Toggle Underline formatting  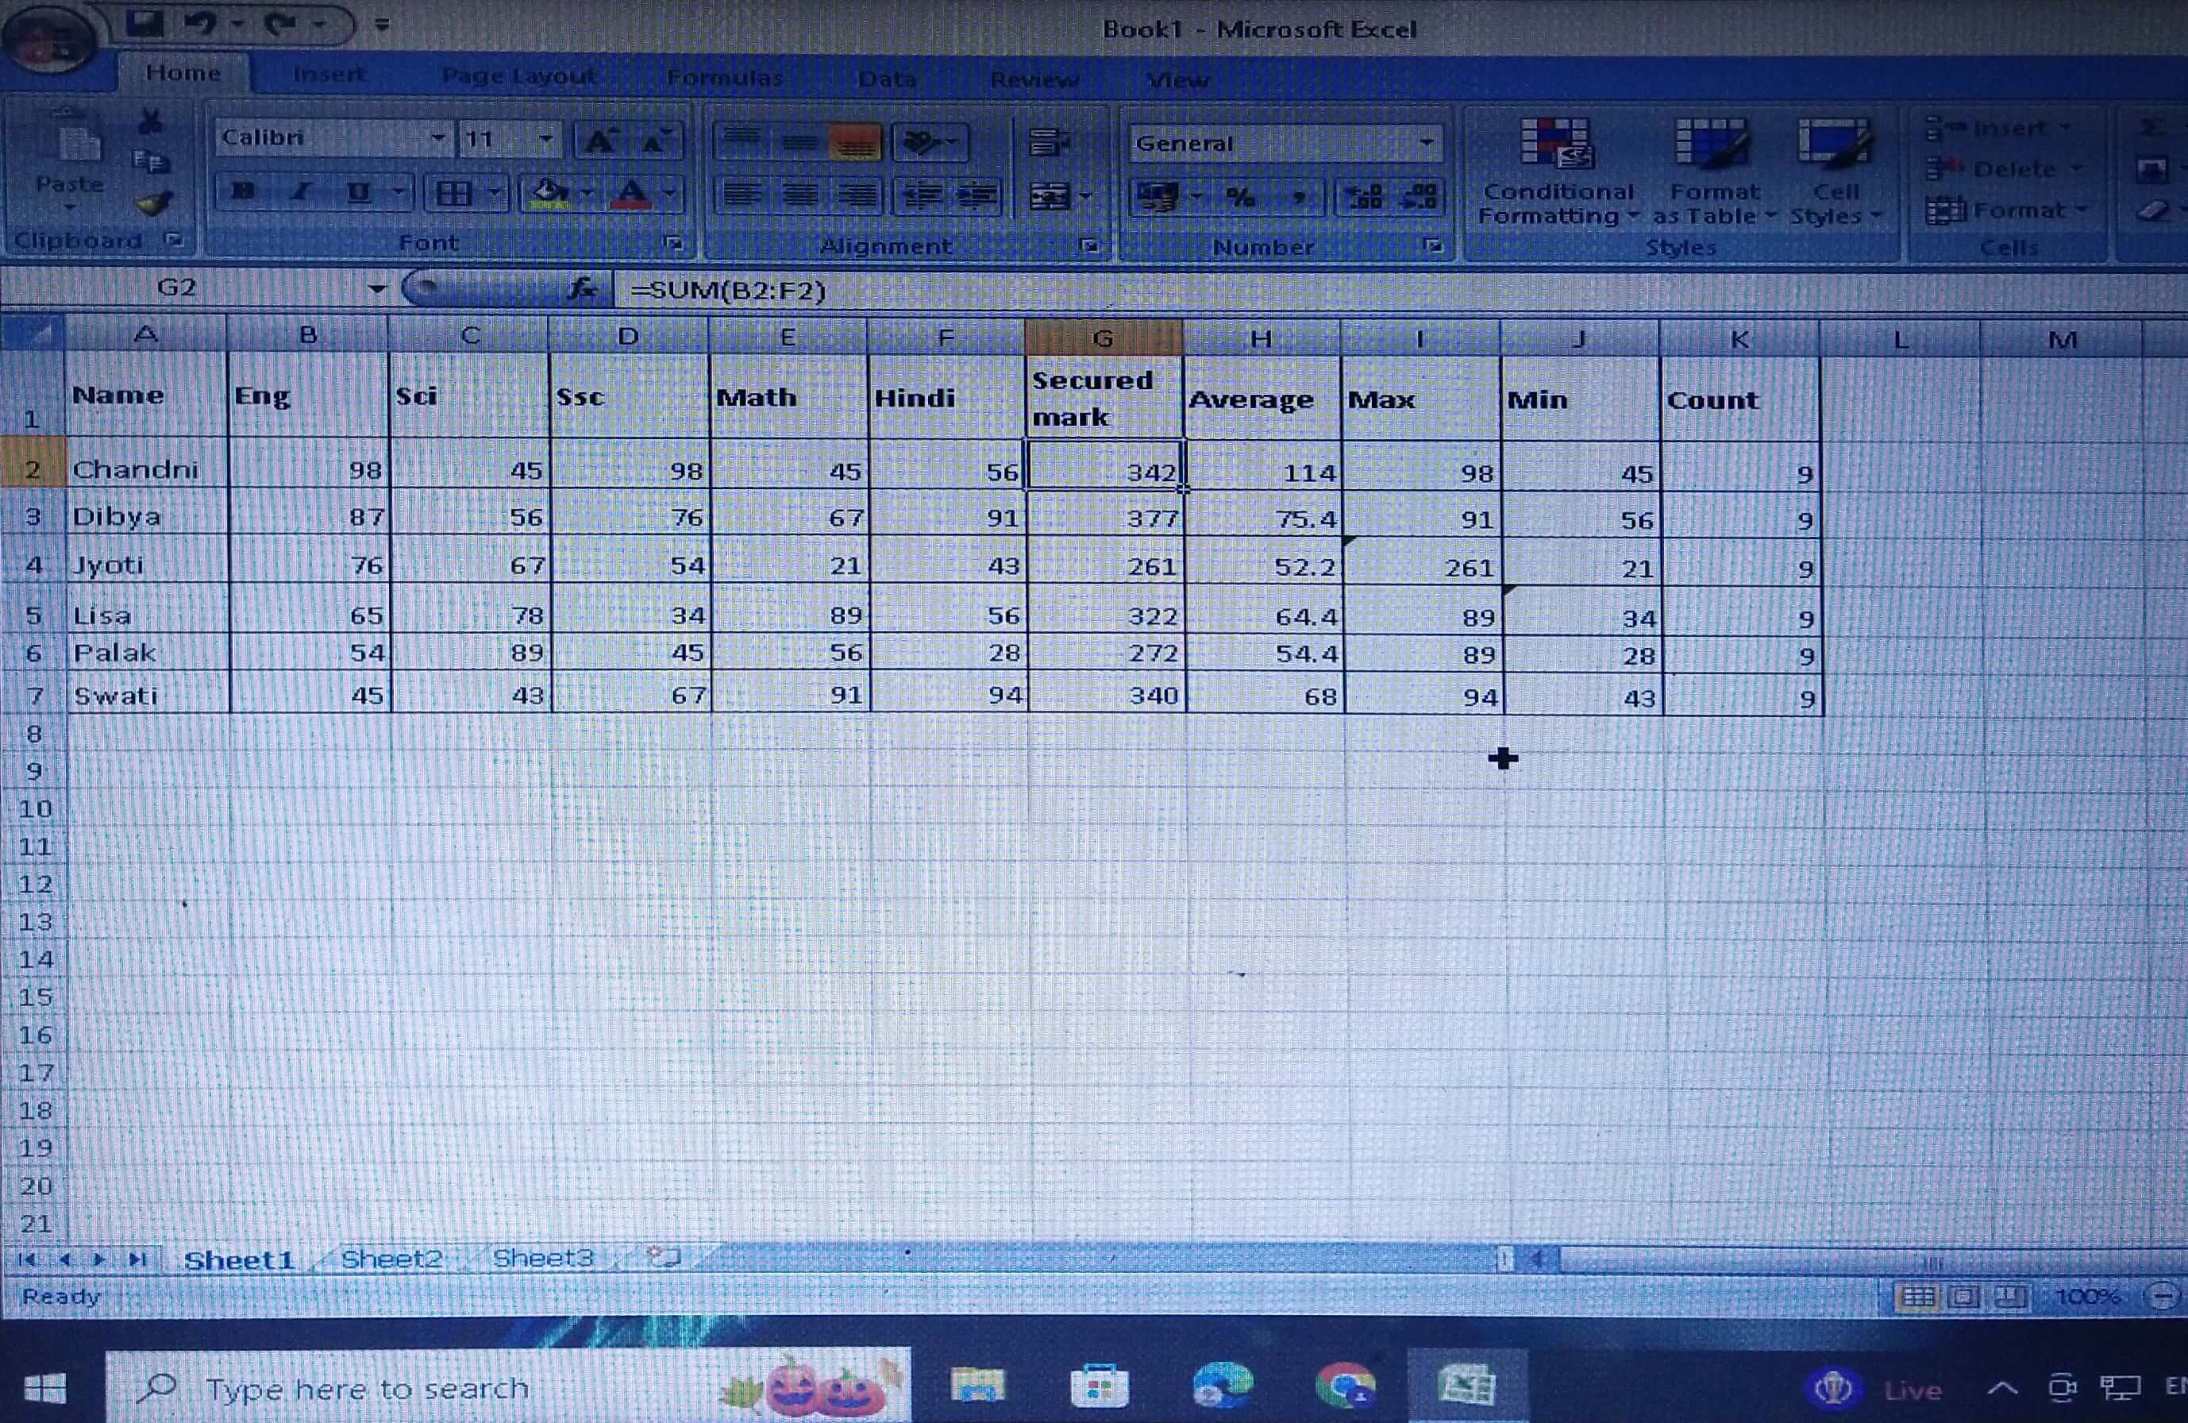tap(356, 192)
